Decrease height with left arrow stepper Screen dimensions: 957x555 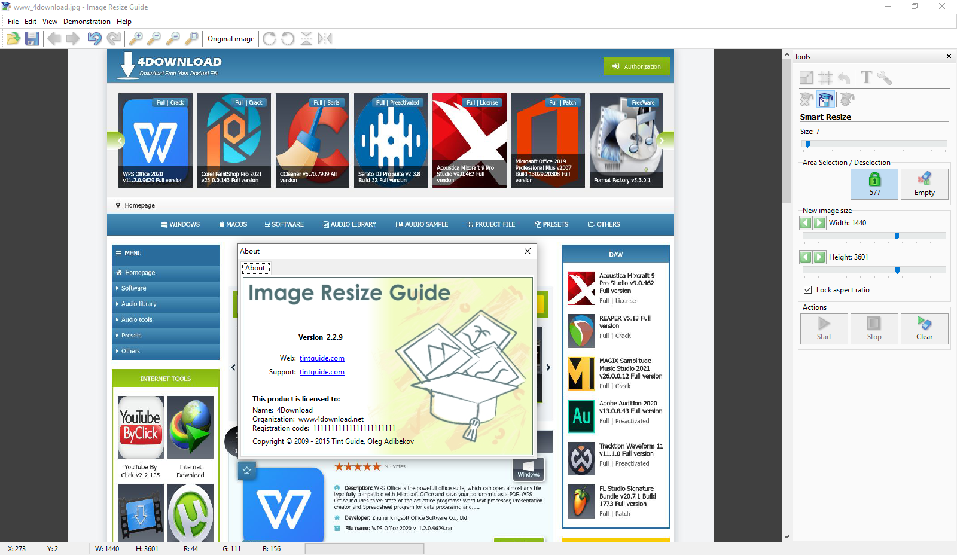pyautogui.click(x=806, y=257)
